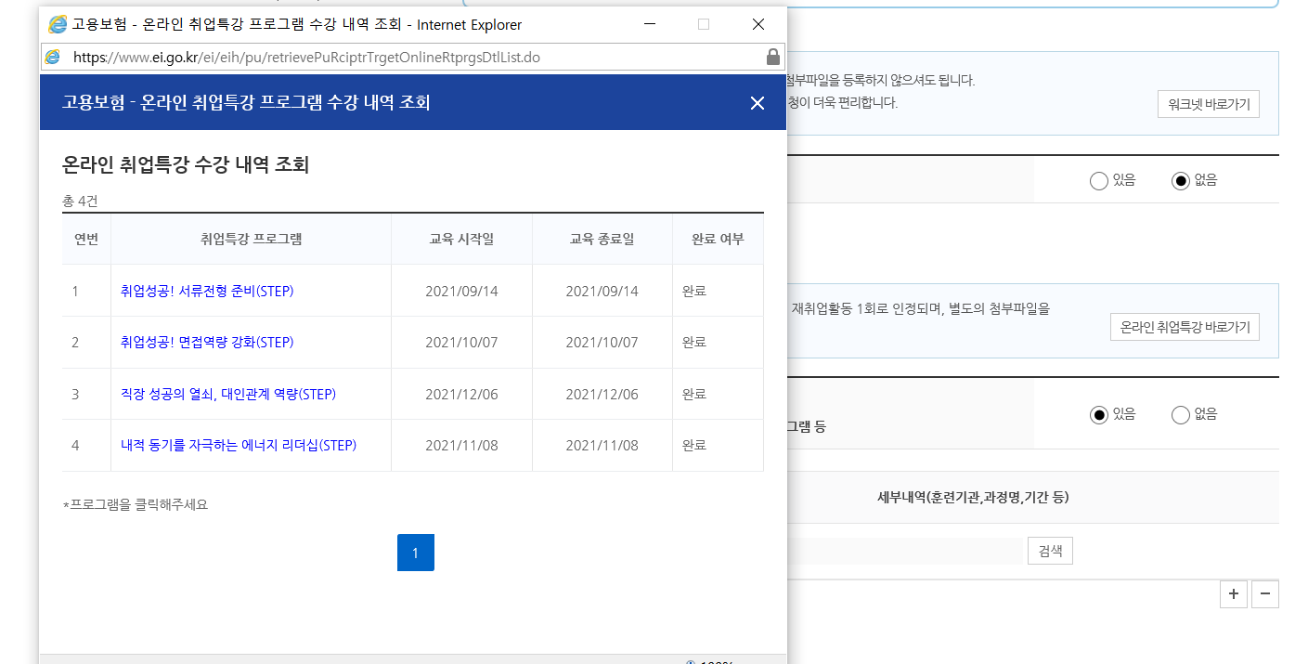The width and height of the screenshot is (1308, 664).
Task: Click 취업특강 프로그램 column header
Action: [251, 239]
